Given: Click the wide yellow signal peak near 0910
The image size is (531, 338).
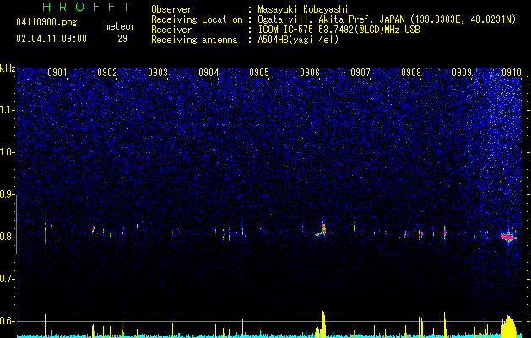Looking at the screenshot, I should pyautogui.click(x=508, y=325).
